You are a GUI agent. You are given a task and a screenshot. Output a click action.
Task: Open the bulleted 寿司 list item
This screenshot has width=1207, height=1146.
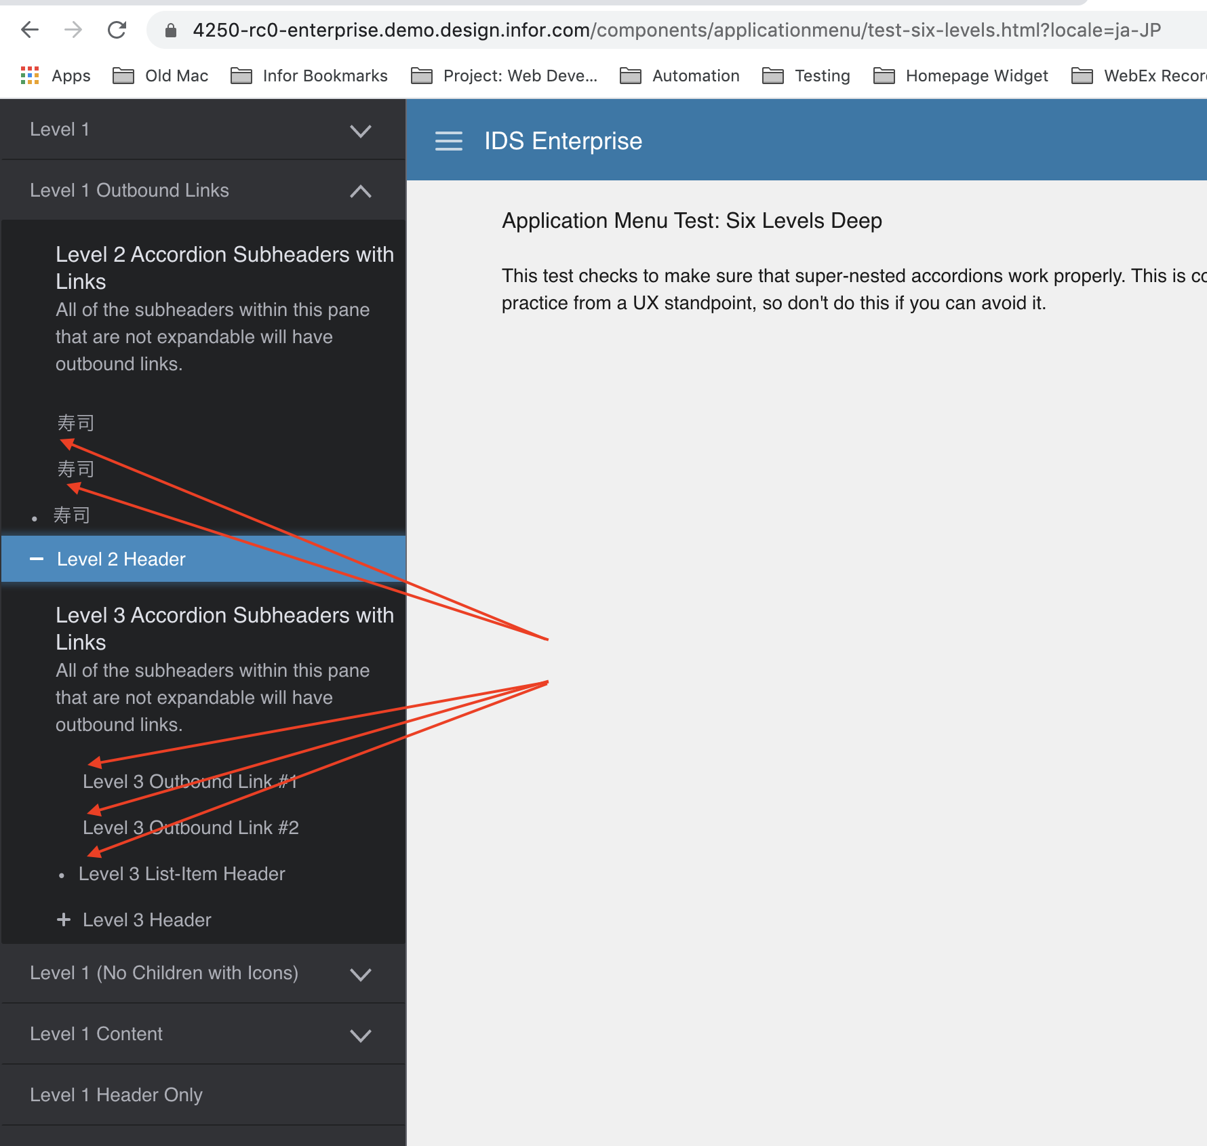[x=72, y=515]
